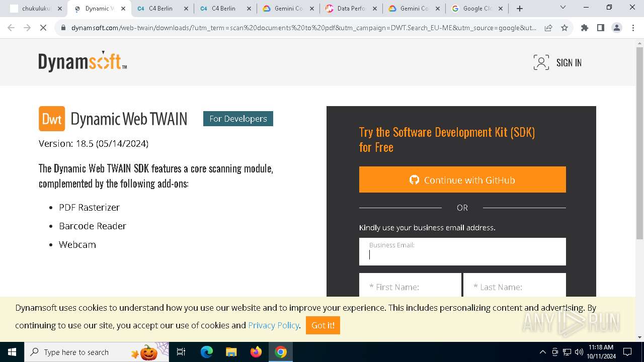Click Continue with GitHub button

462,179
